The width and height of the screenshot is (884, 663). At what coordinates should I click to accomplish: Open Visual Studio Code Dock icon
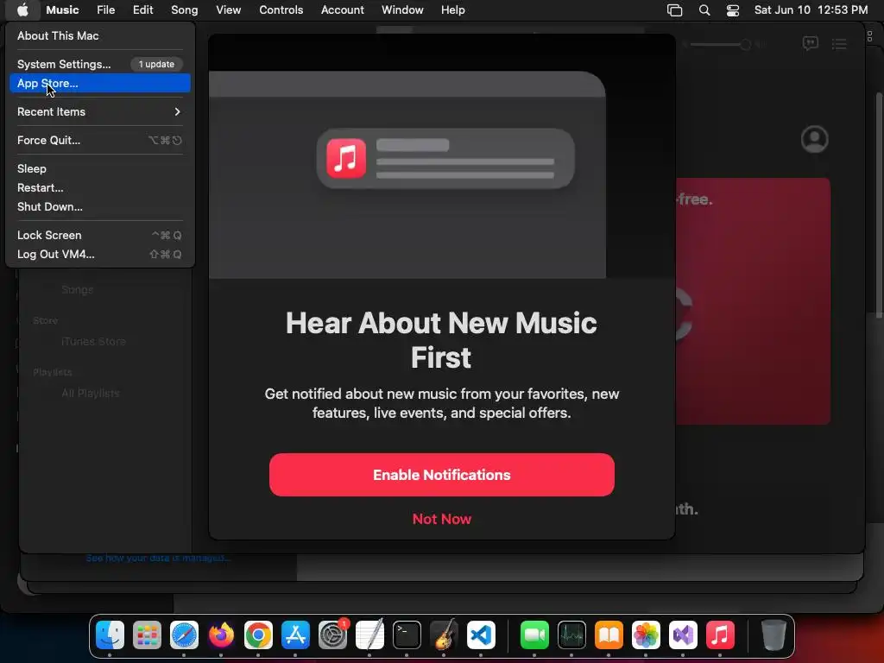click(x=481, y=635)
